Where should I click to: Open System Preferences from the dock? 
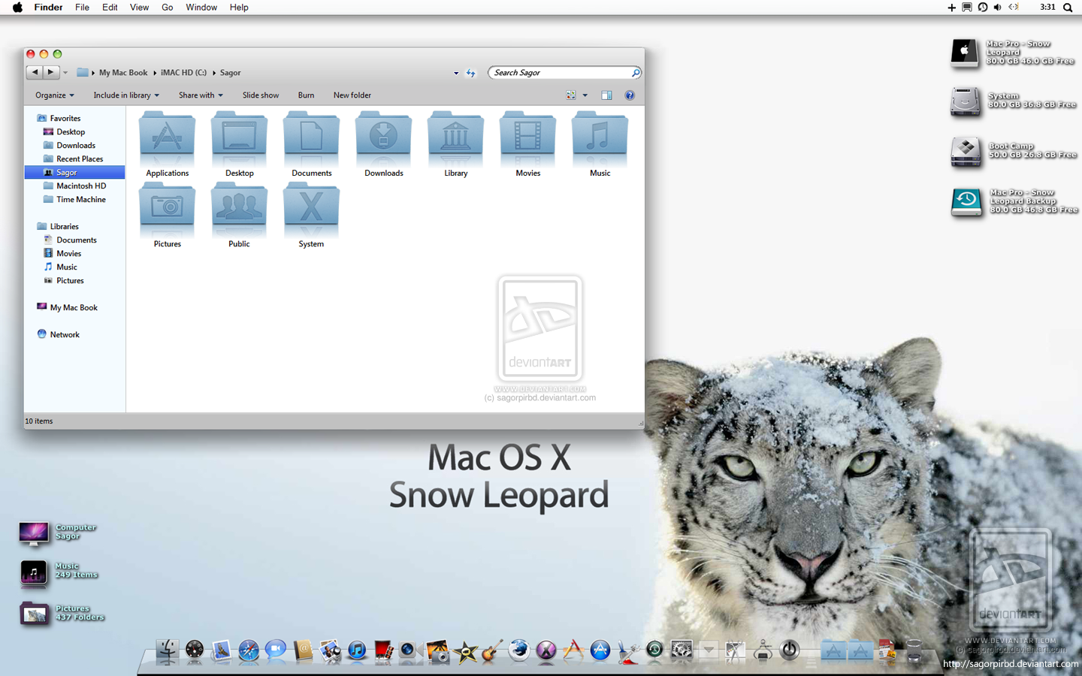pos(681,651)
